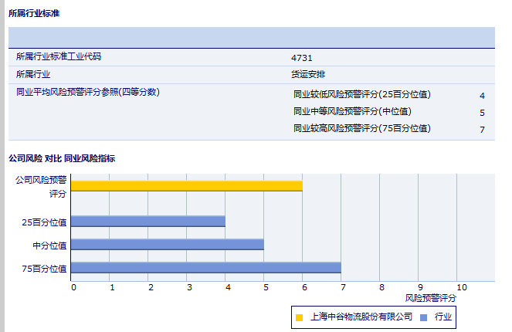Image resolution: width=512 pixels, height=332 pixels.
Task: Click the 所属行业标准工业代码 row label
Action: pos(59,57)
